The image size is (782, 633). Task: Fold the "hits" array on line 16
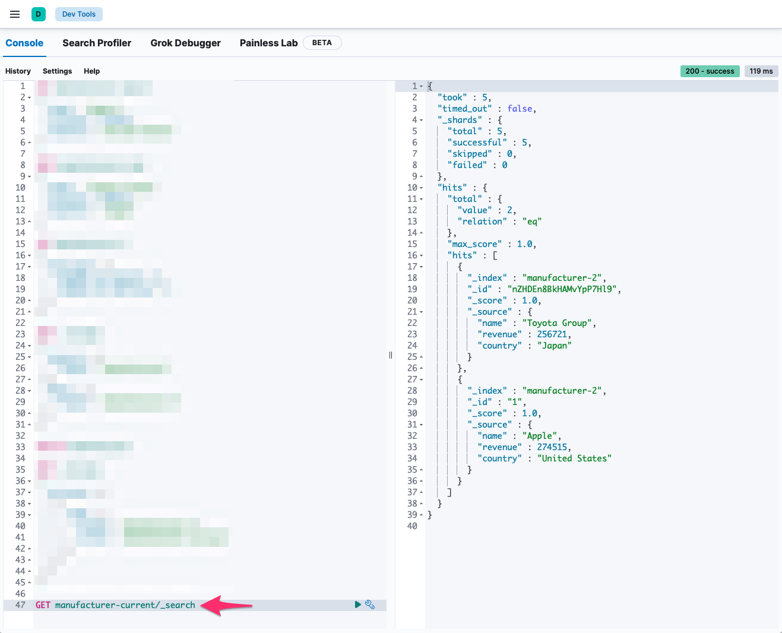point(422,256)
